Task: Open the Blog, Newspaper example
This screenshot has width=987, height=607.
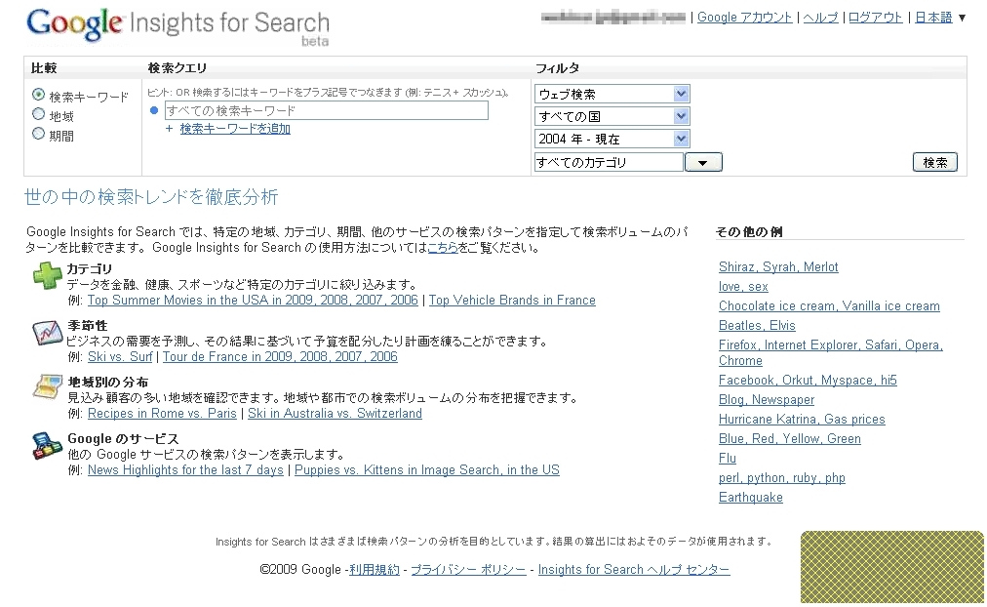Action: [767, 400]
